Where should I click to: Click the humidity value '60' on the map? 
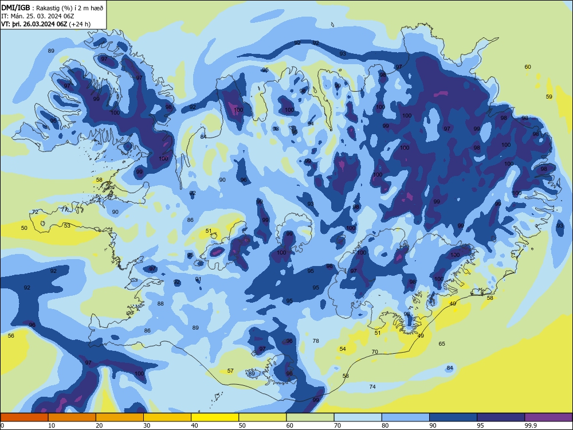(528, 67)
